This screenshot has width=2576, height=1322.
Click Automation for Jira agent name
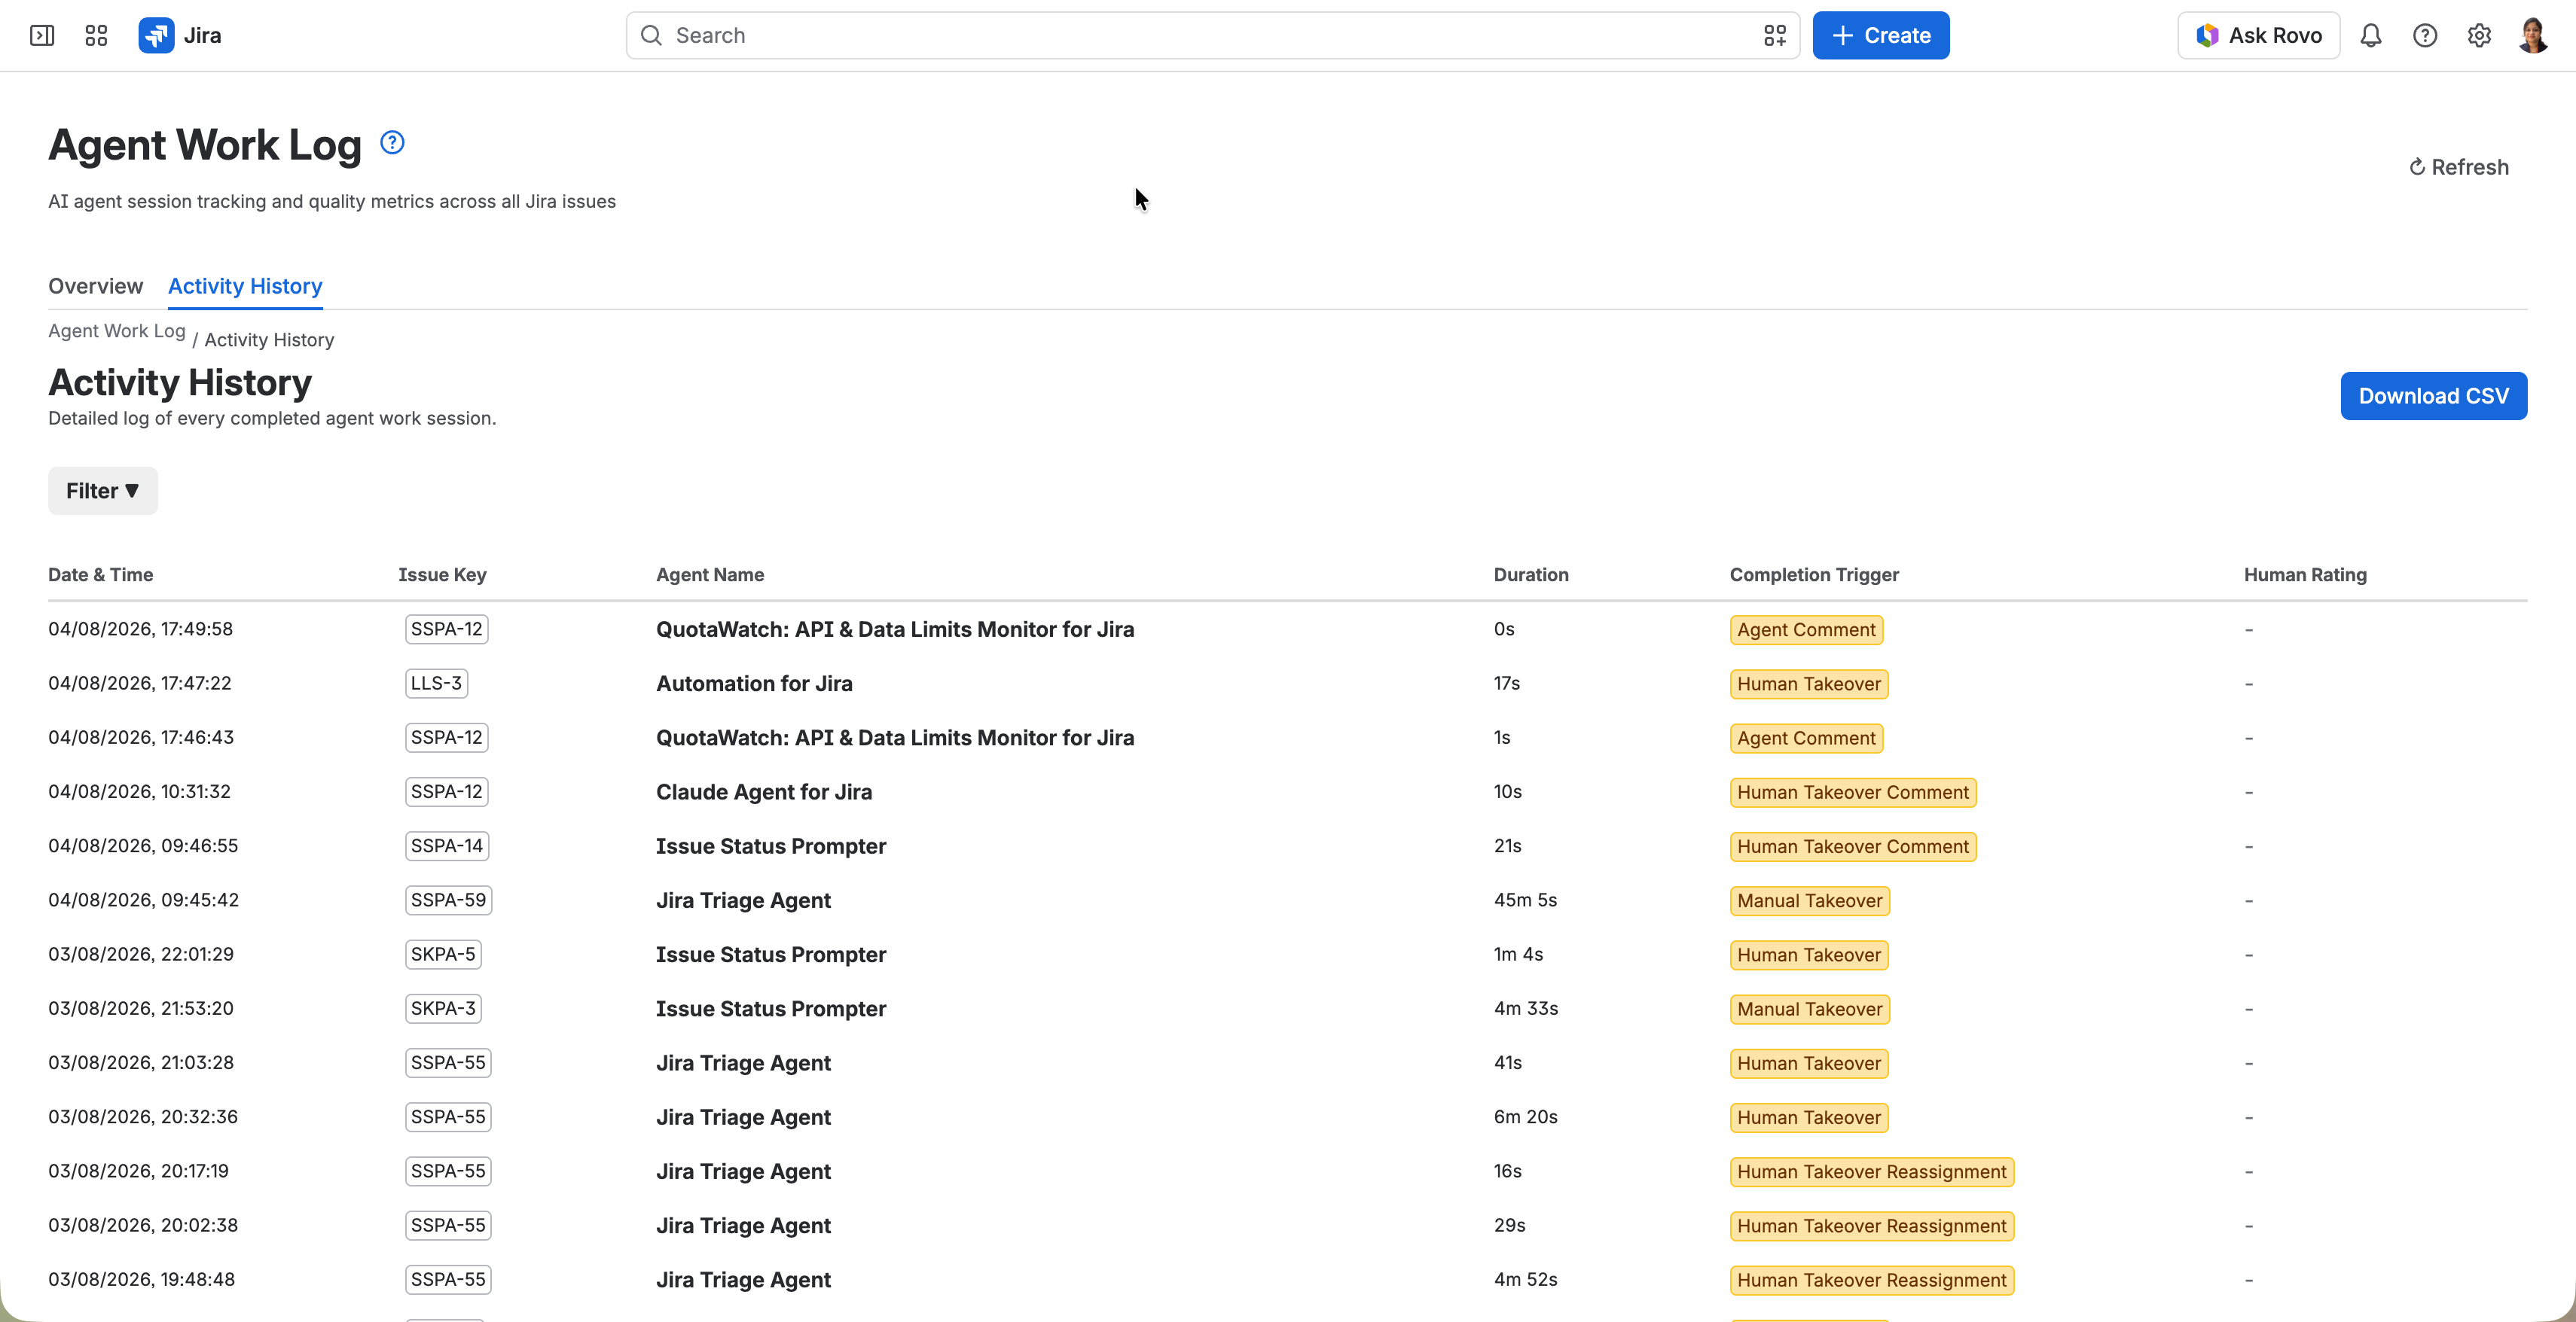pyautogui.click(x=754, y=684)
